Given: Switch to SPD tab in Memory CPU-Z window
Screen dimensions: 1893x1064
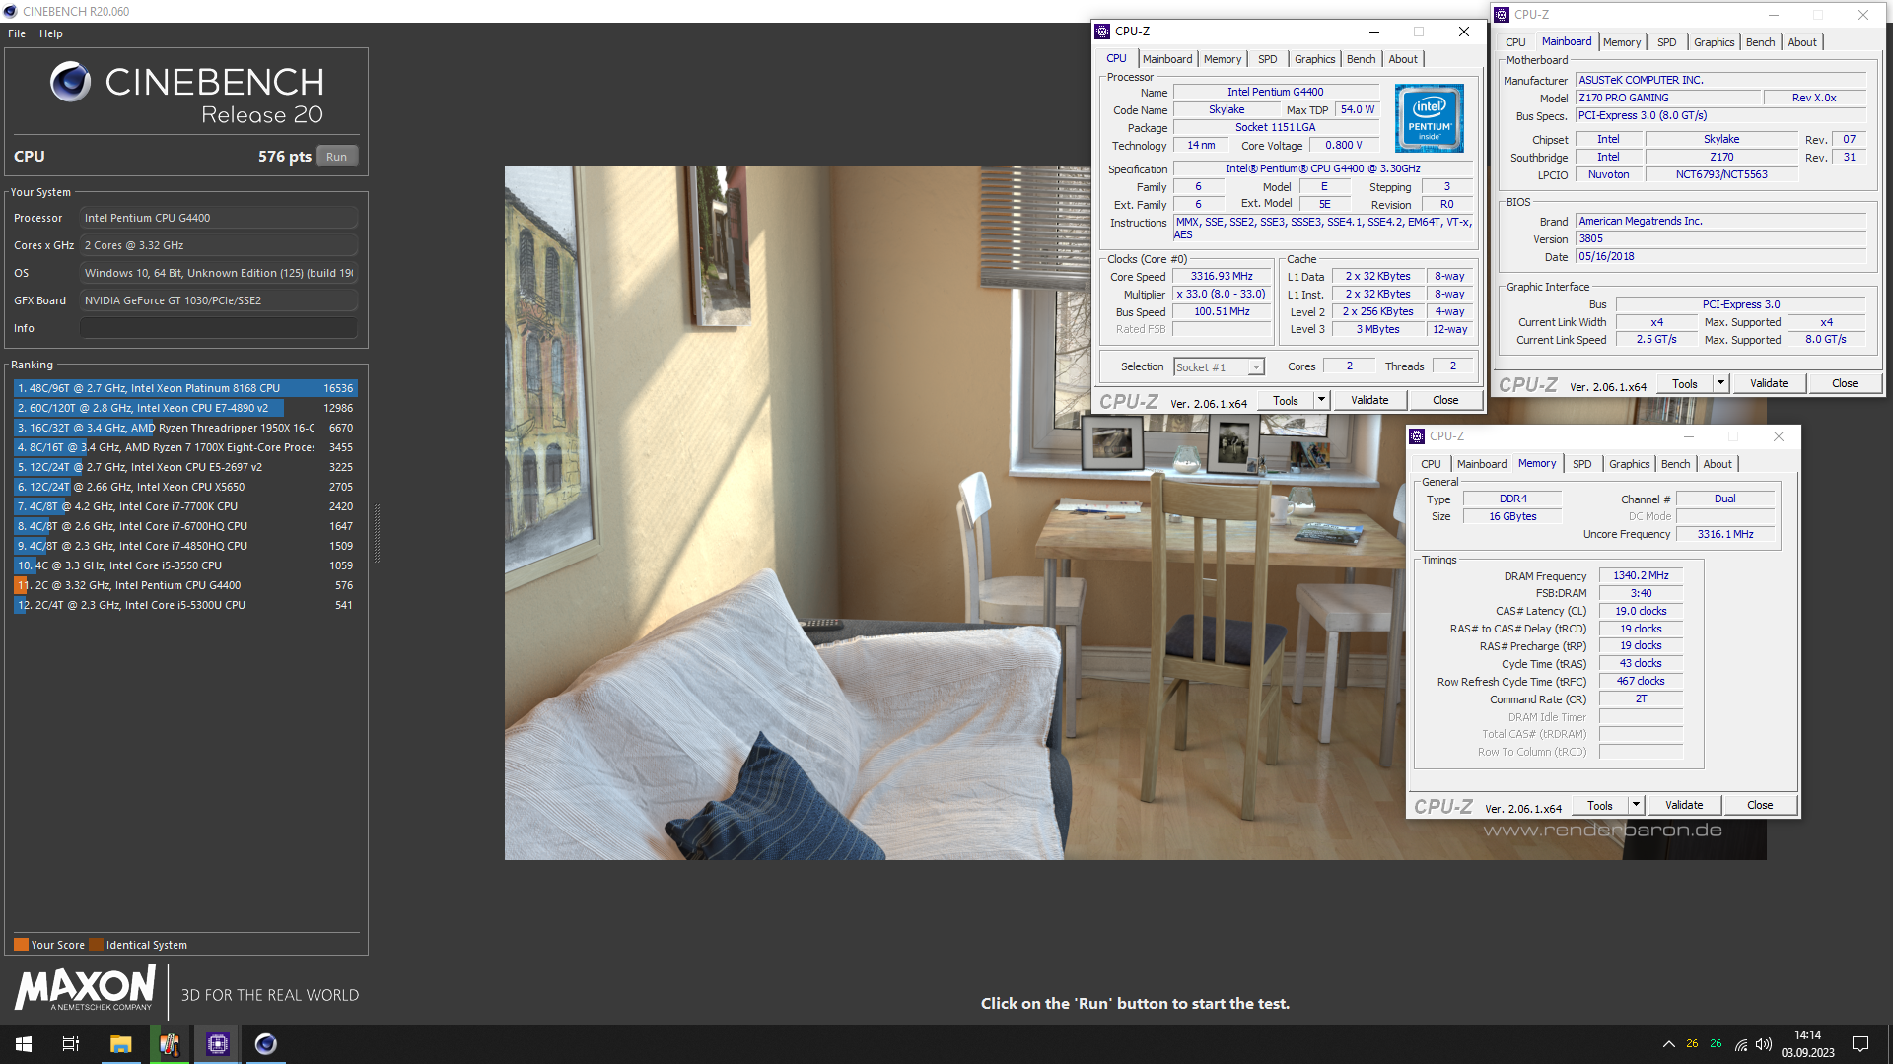Looking at the screenshot, I should click(x=1582, y=464).
